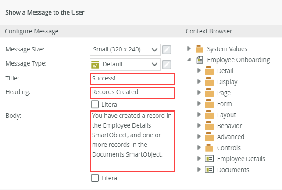
Task: Enable the Literal checkbox under Heading
Action: tap(94, 105)
